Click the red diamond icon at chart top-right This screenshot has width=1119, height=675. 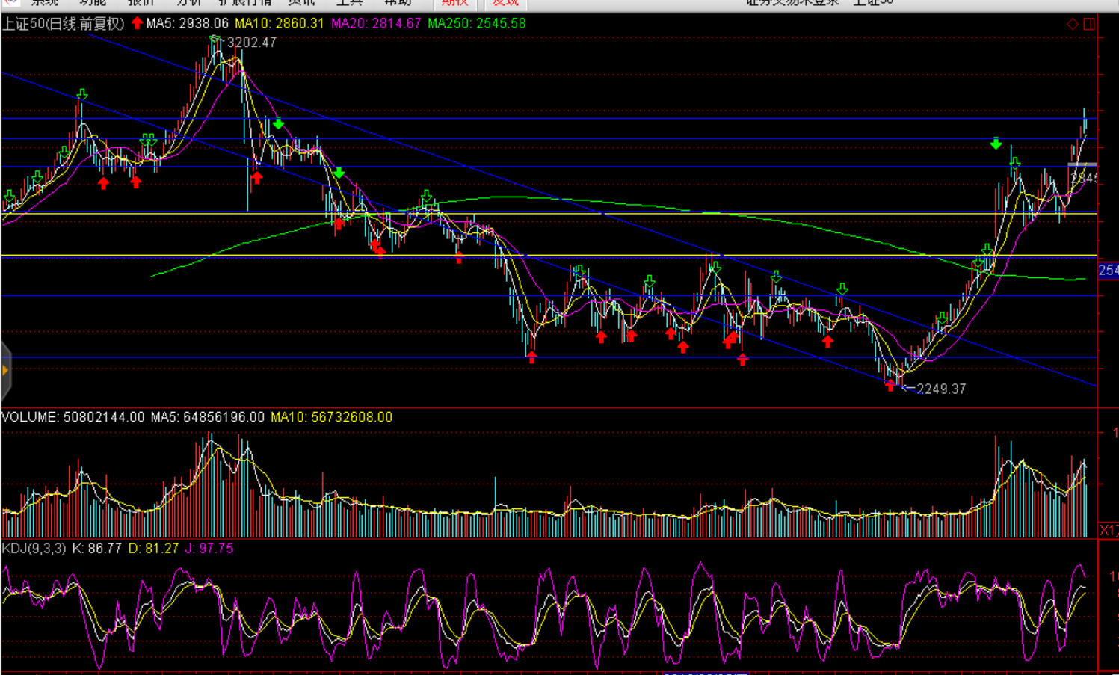1073,25
